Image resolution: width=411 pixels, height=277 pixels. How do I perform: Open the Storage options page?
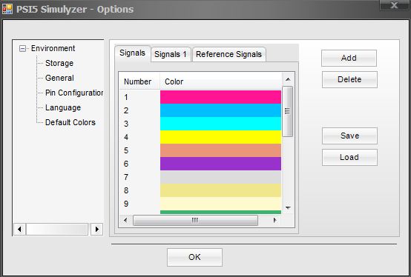coord(59,63)
